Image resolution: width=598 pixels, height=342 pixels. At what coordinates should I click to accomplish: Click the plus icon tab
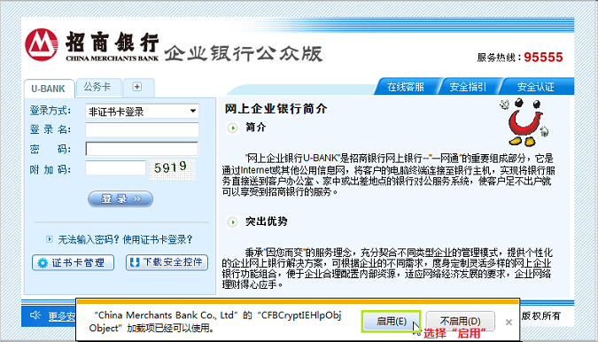pos(137,87)
